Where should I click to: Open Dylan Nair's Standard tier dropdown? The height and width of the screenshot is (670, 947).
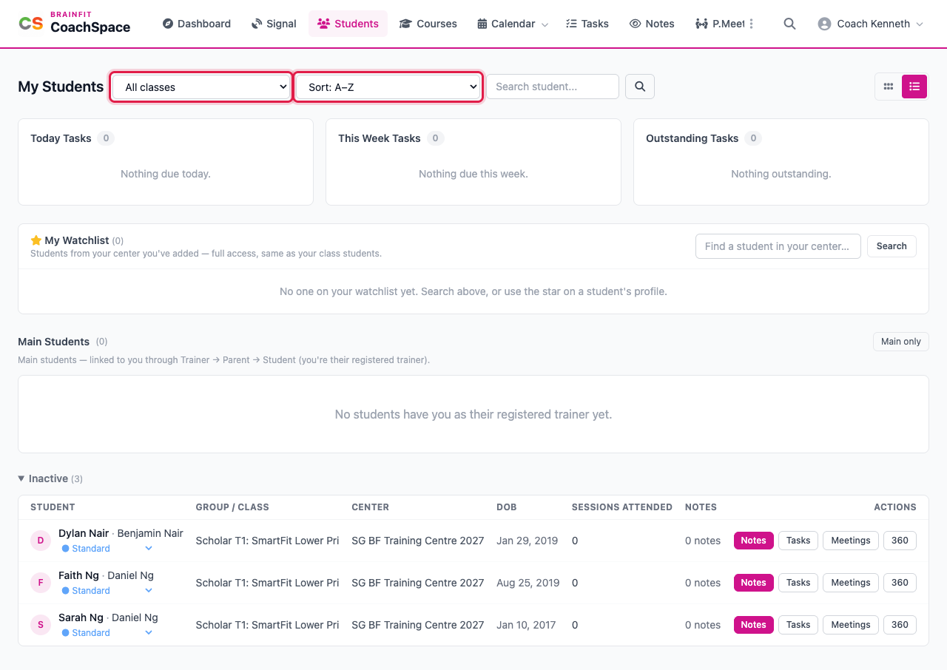click(107, 549)
